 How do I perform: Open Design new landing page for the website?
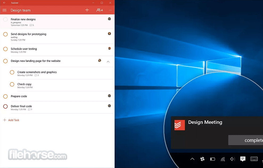coord(36,61)
